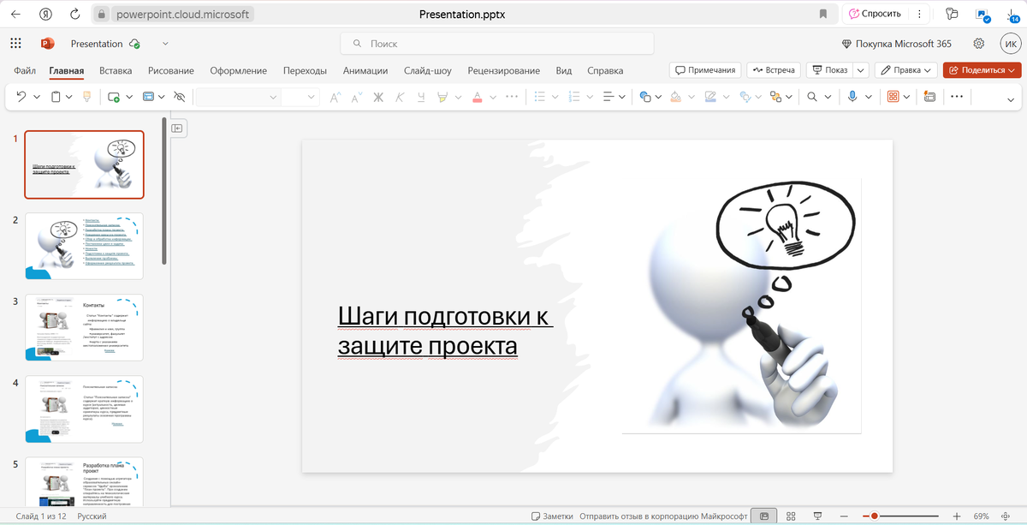Click Покупка Microsoft 365
This screenshot has height=525, width=1027.
pyautogui.click(x=897, y=44)
